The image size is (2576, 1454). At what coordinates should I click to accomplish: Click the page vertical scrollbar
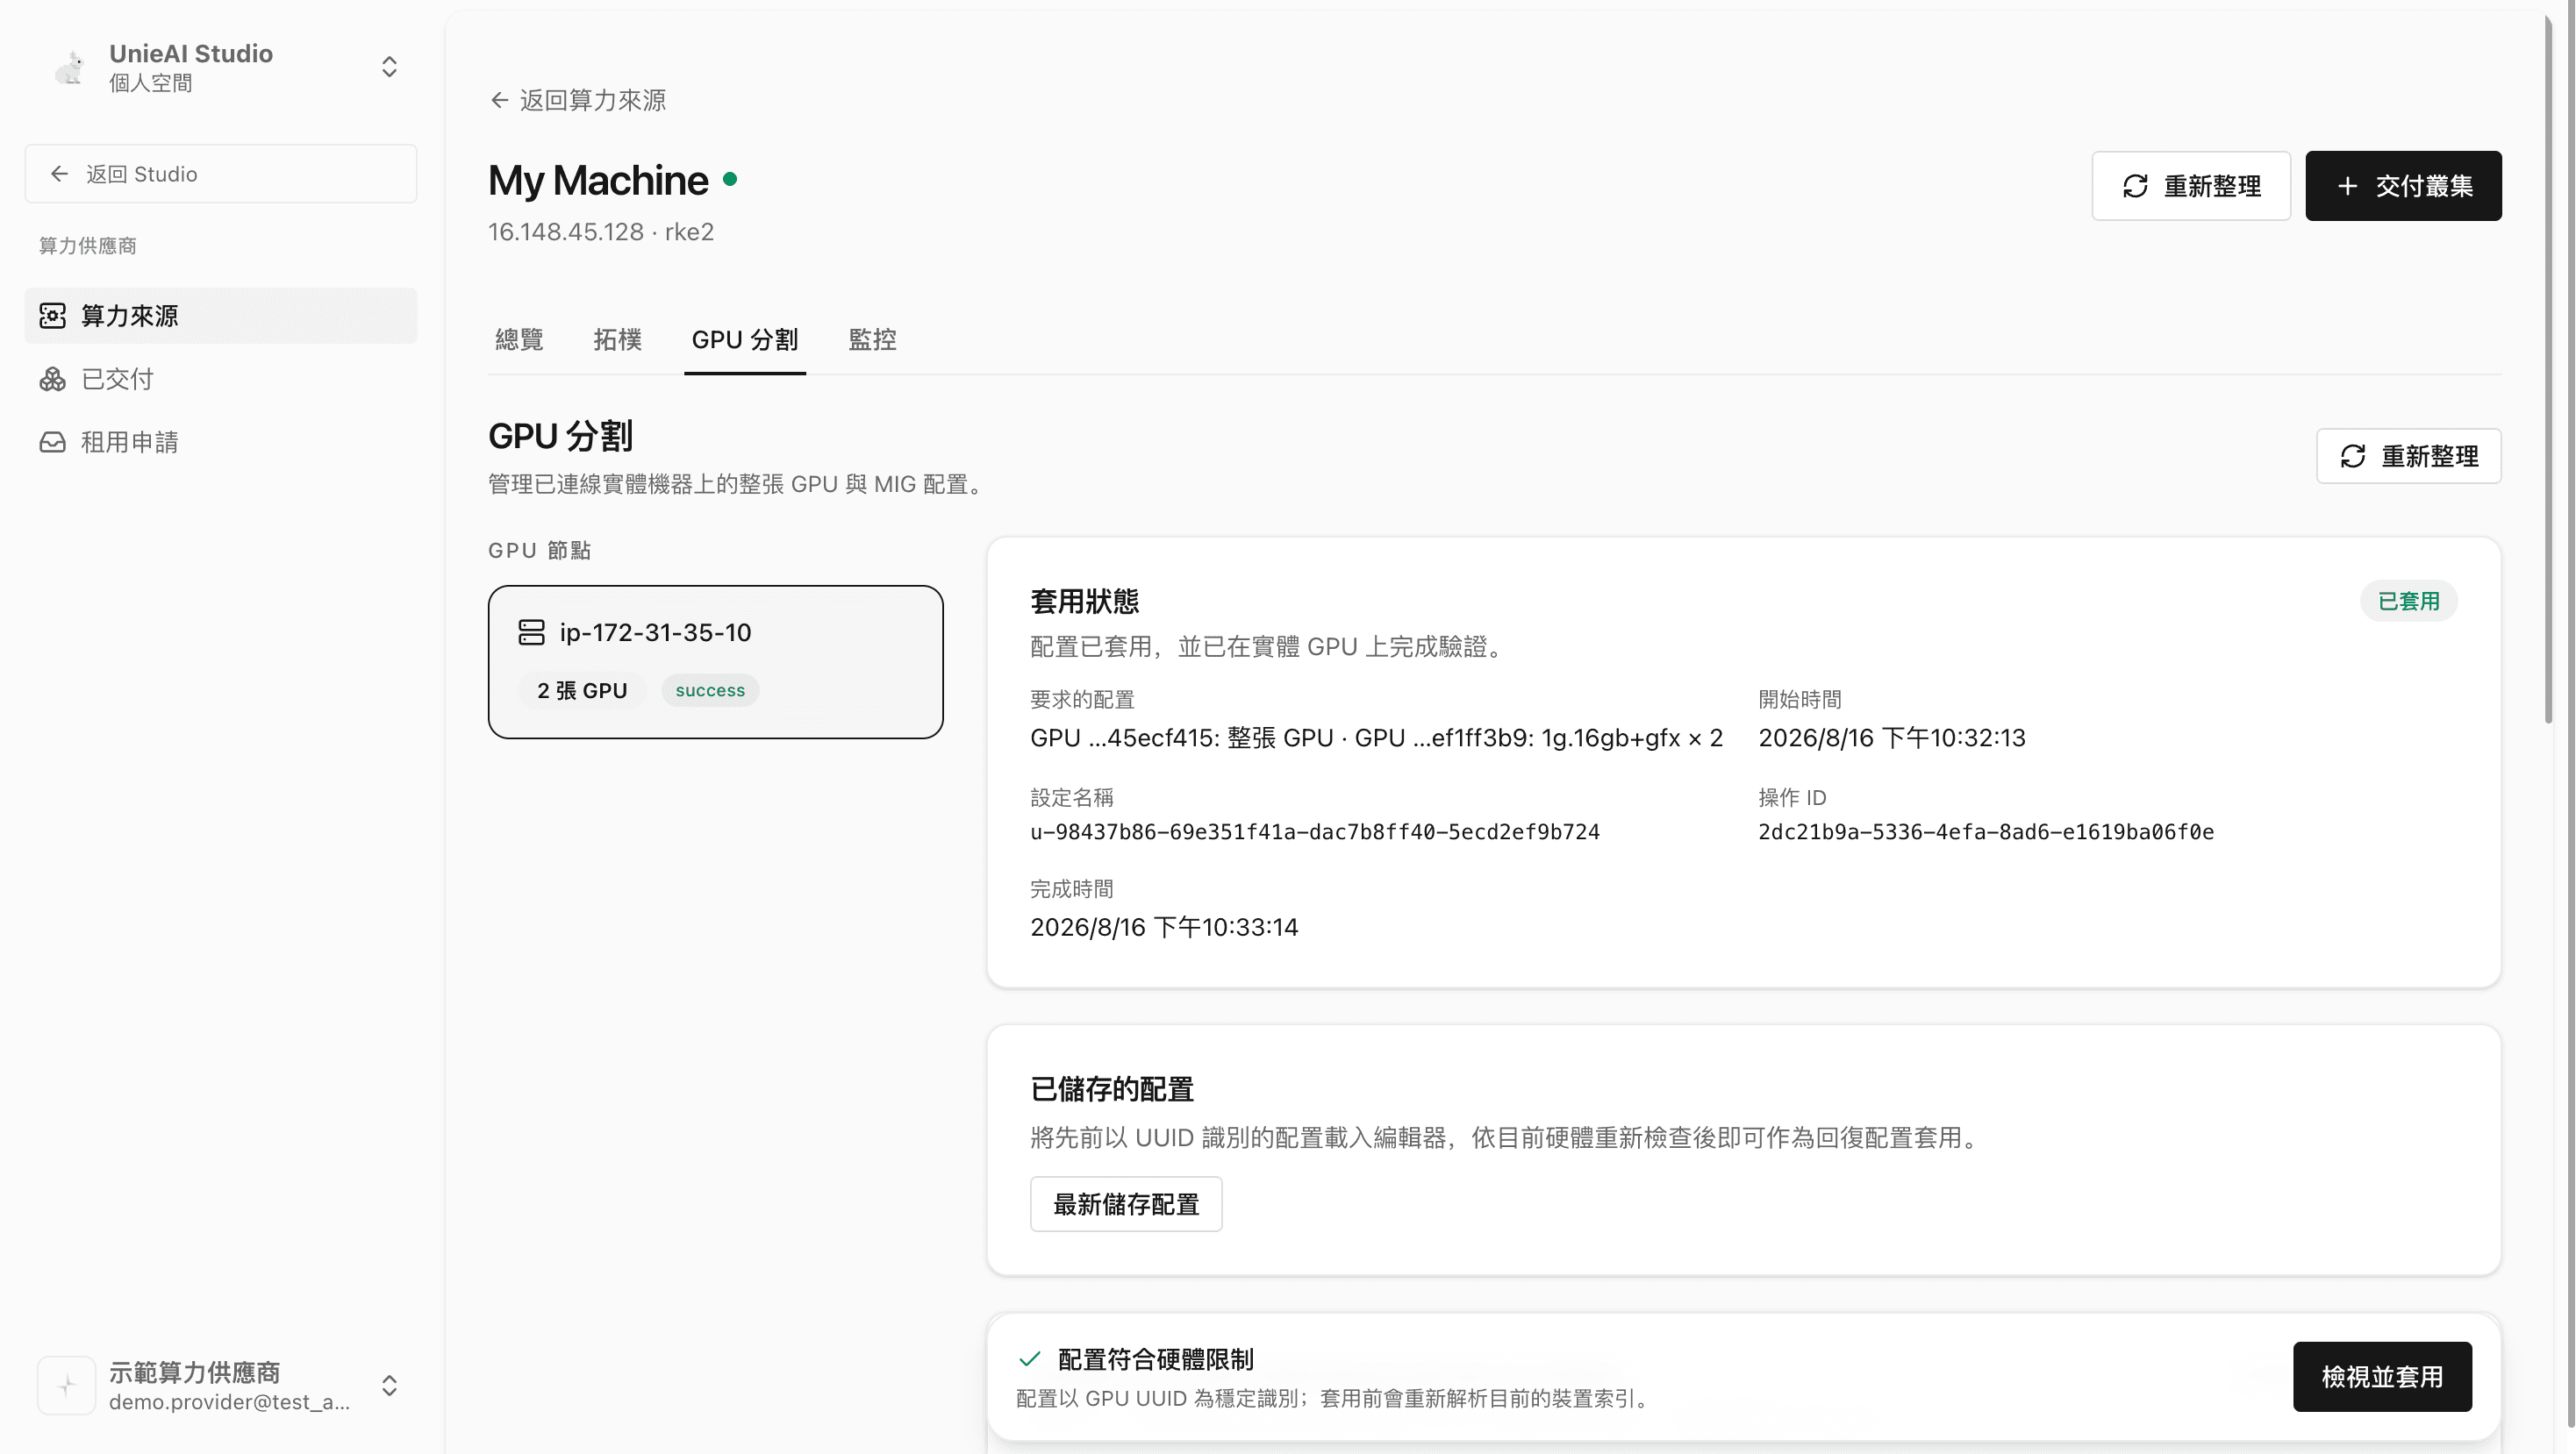pyautogui.click(x=2549, y=370)
